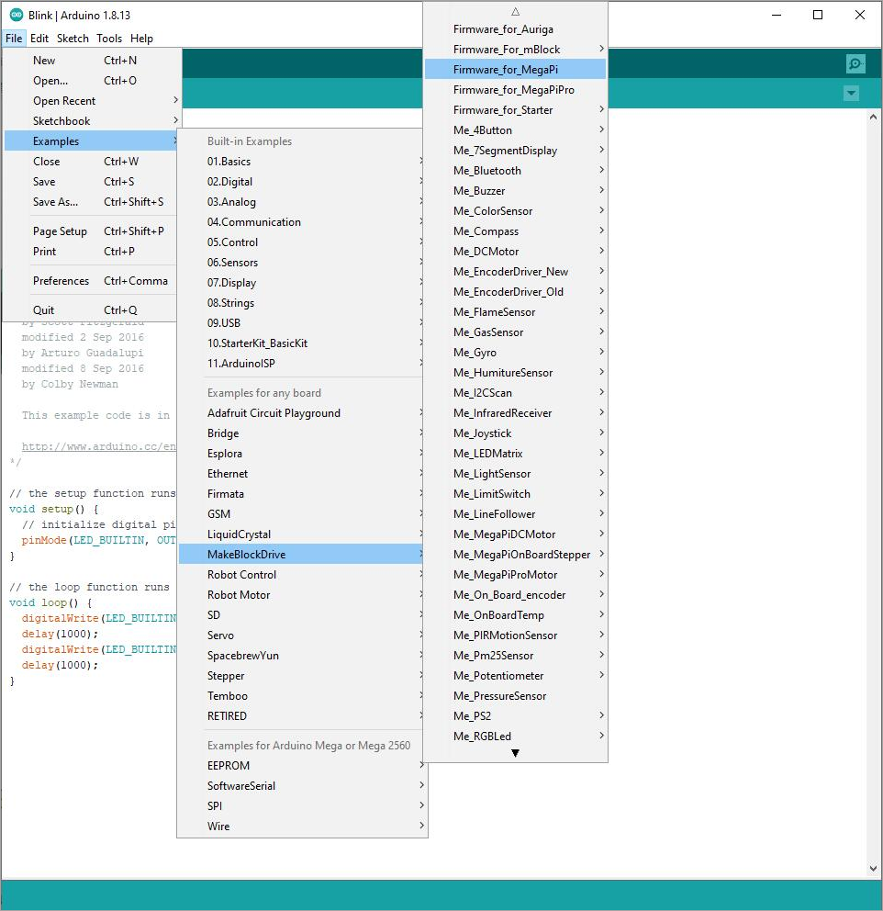
Task: Click the scroll-down triangle below Me_RGBLed
Action: coord(515,752)
